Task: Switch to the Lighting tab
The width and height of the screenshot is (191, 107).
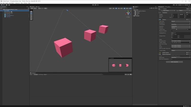Action: coord(168,7)
